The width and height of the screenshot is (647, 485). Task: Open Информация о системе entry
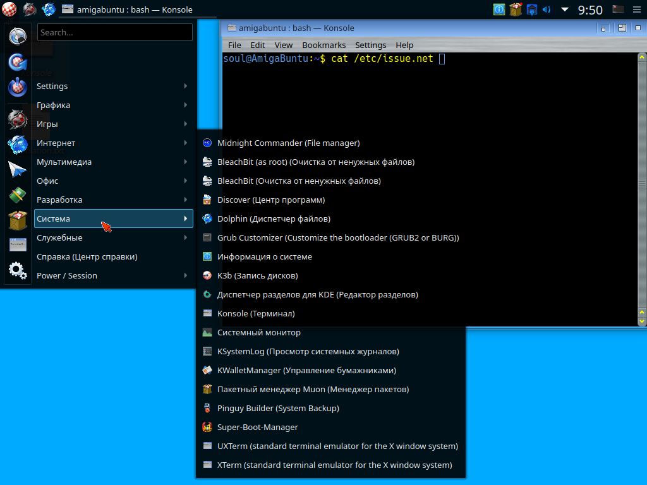(x=330, y=257)
